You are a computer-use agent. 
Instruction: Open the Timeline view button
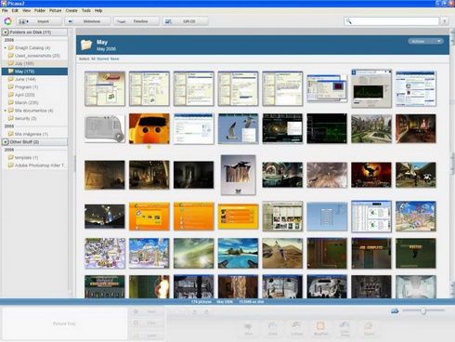click(x=136, y=21)
